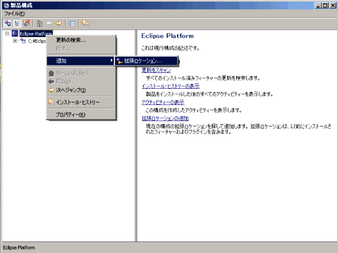The width and height of the screenshot is (338, 253).
Task: Select the C:¥Eclips tree item
Action: tap(37, 41)
